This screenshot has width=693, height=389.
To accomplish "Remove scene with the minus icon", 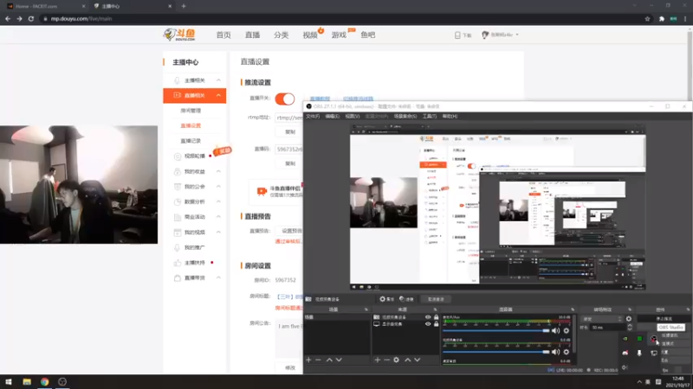I will tap(318, 360).
